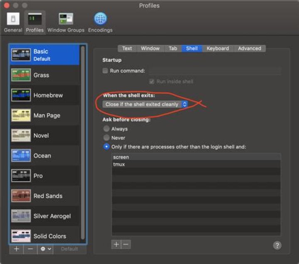The width and height of the screenshot is (299, 264).
Task: Open the Encodings preferences pane
Action: (x=100, y=22)
